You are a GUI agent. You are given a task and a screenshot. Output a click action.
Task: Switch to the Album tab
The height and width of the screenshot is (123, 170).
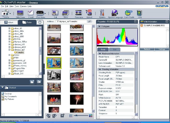pos(9,22)
